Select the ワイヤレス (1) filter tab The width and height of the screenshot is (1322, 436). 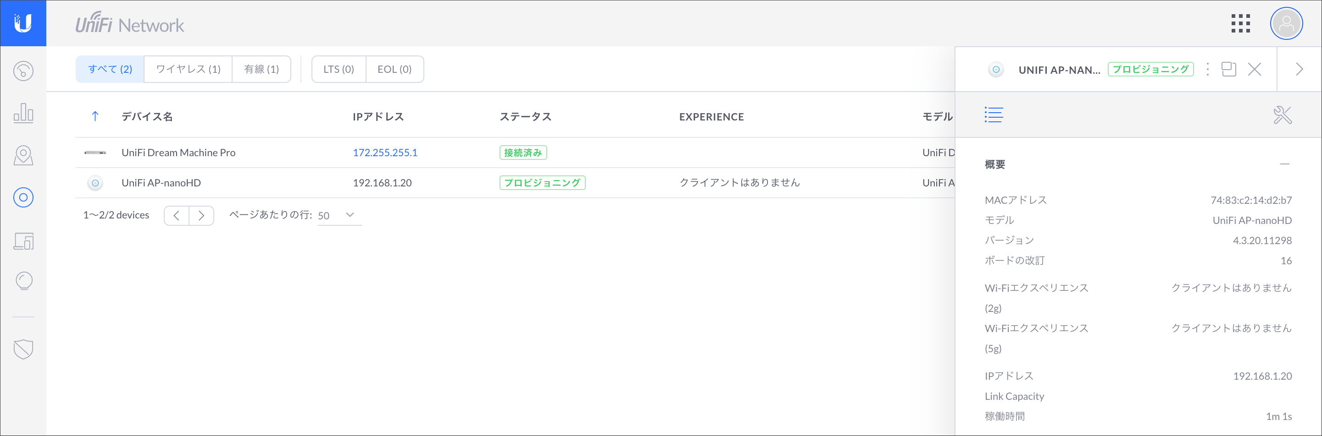click(188, 69)
